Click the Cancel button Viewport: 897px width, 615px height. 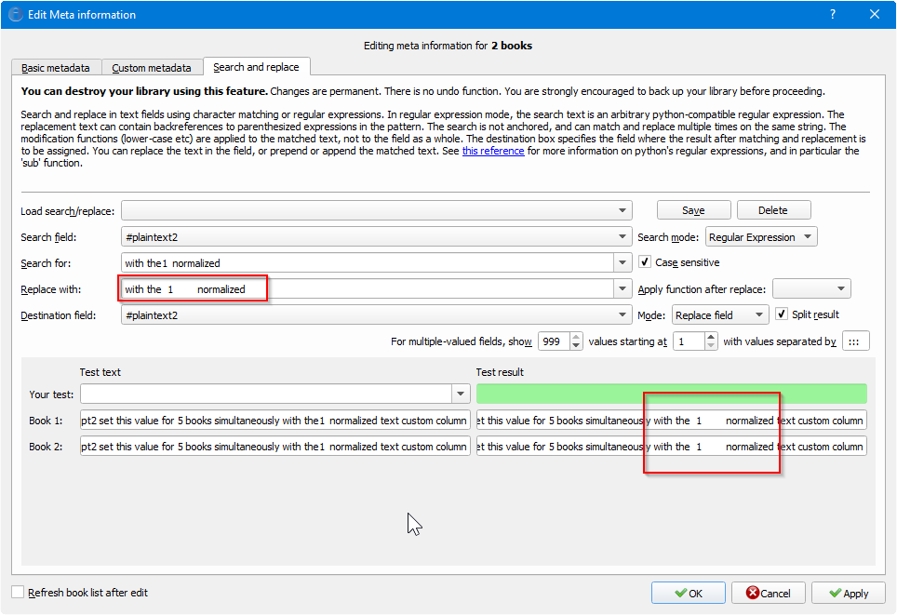[x=769, y=593]
